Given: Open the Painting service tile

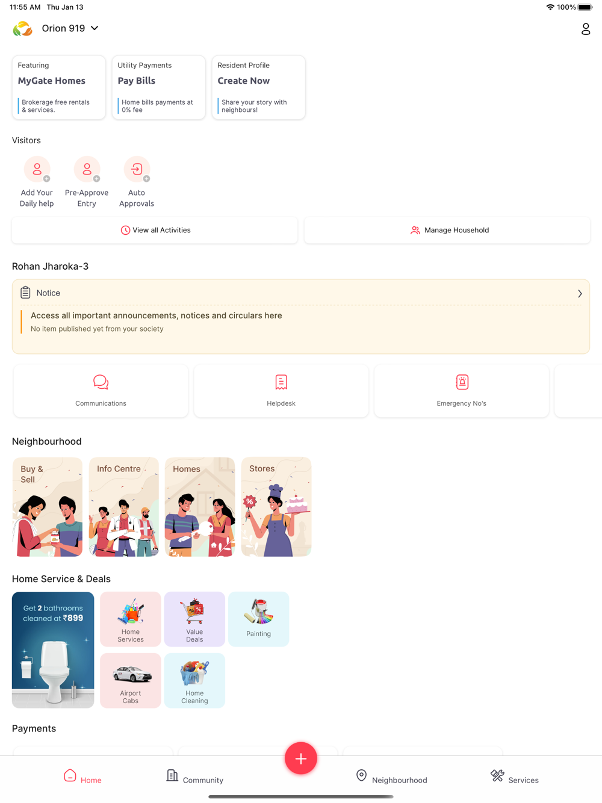Looking at the screenshot, I should [x=259, y=619].
